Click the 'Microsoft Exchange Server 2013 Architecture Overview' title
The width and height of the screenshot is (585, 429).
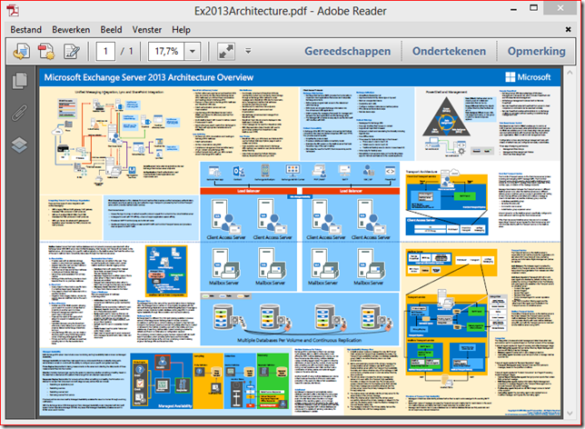tap(149, 77)
